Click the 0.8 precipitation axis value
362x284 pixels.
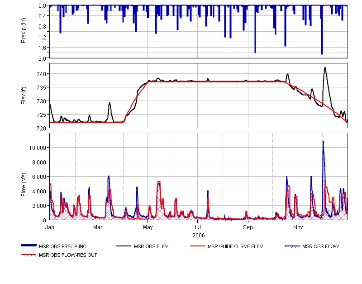[x=42, y=27]
